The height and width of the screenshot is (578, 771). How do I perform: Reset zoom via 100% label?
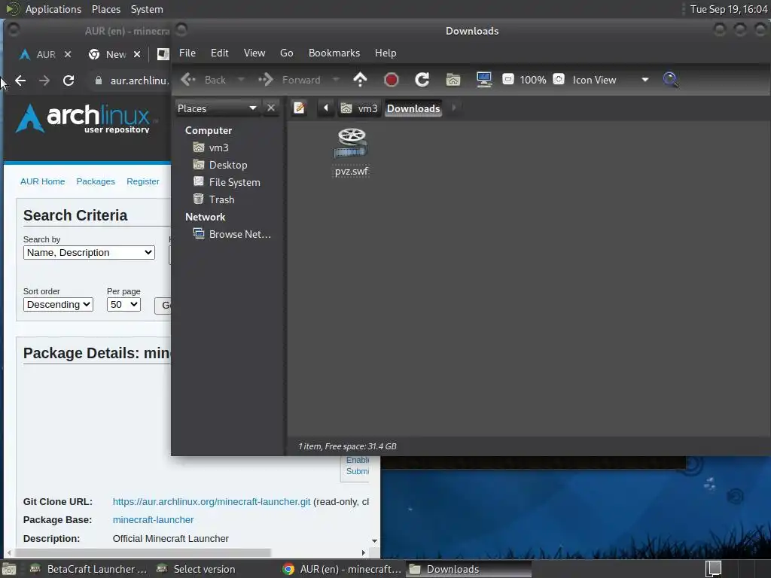pos(533,80)
